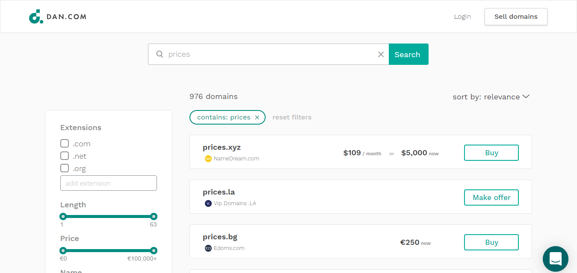
Task: Click NameDream.com seller avatar icon
Action: (x=208, y=159)
